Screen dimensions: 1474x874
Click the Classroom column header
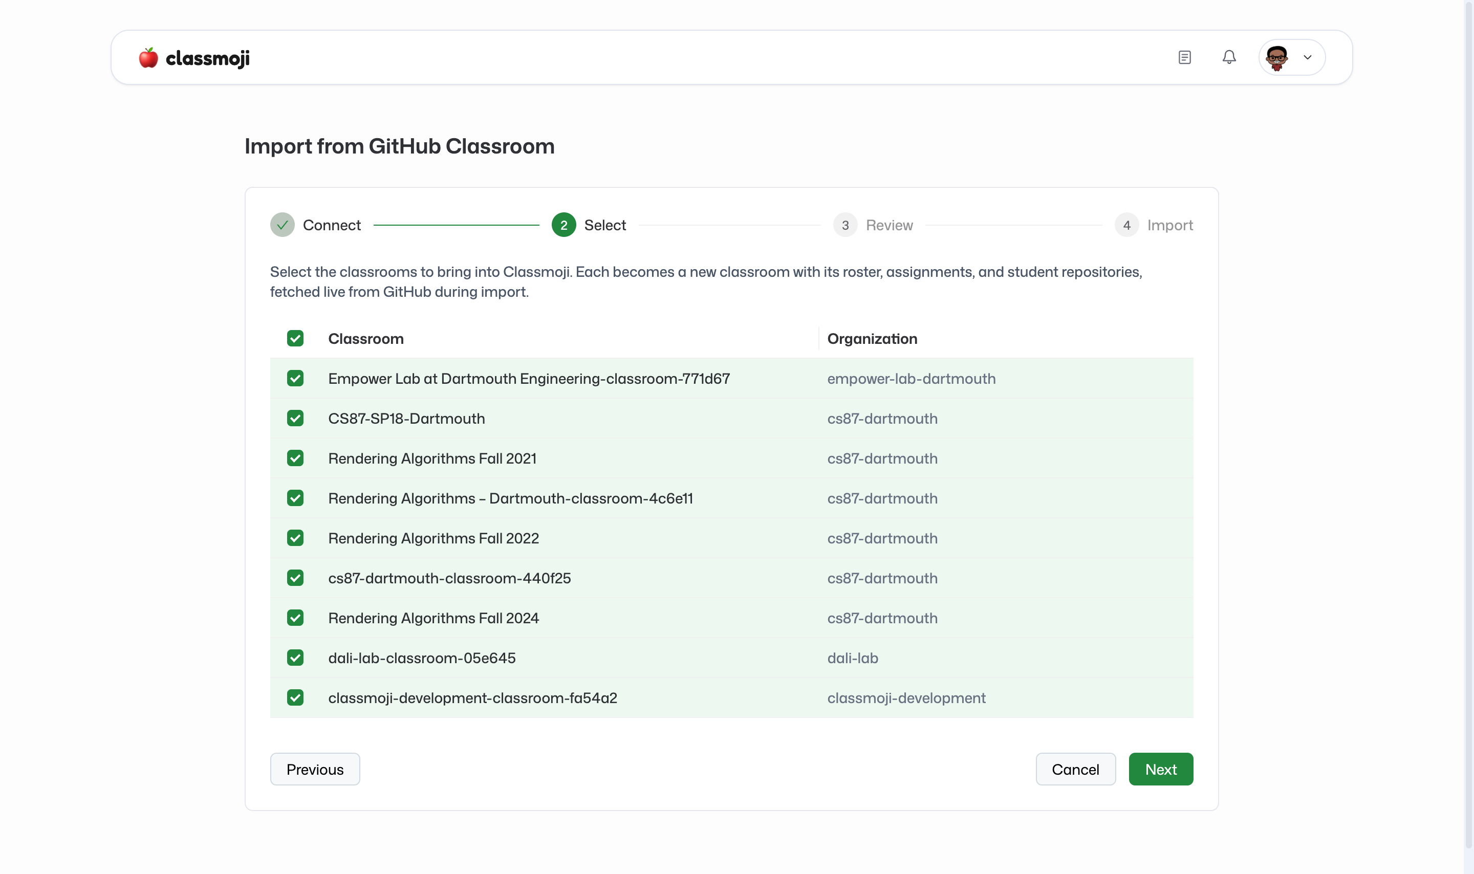coord(366,339)
